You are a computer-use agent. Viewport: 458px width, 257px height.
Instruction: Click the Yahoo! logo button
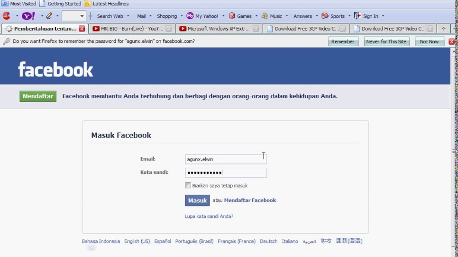coord(29,16)
